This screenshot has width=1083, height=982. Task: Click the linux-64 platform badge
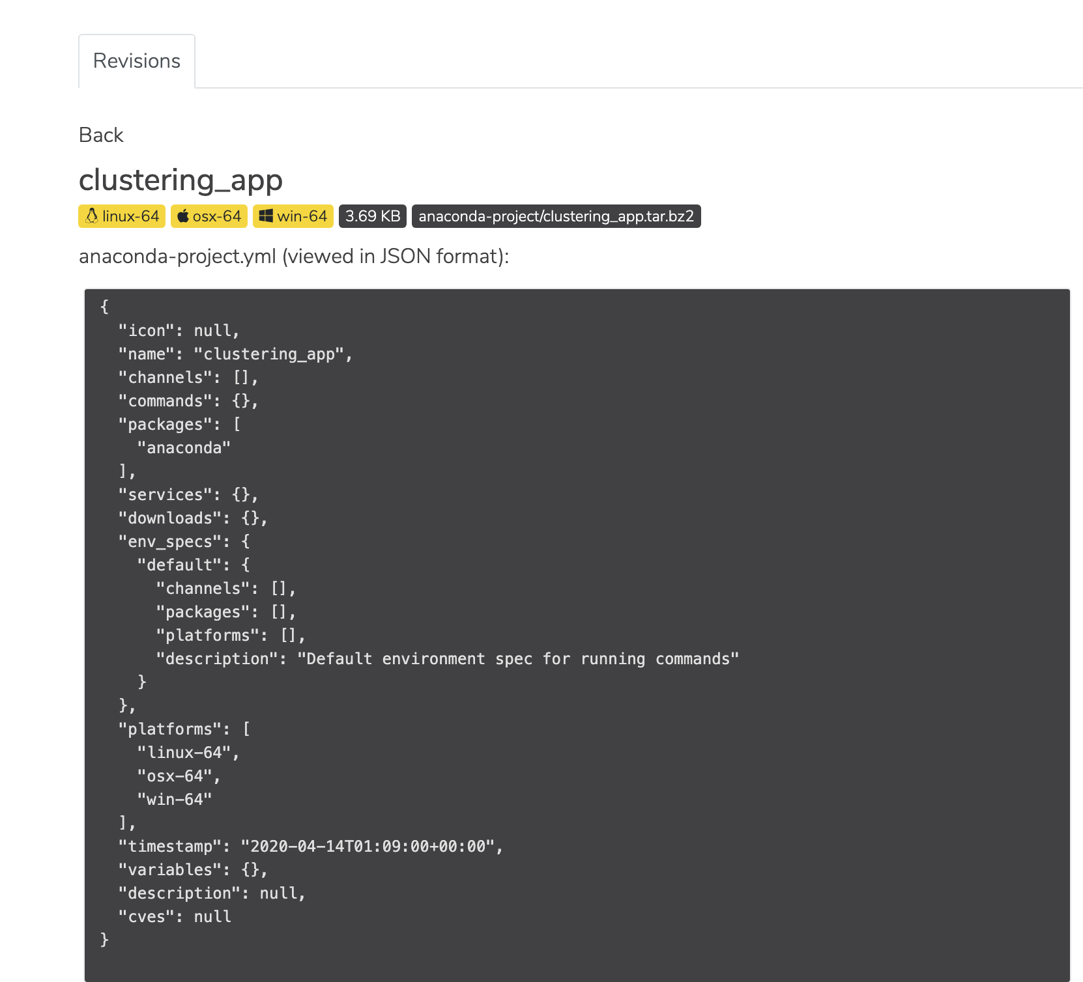coord(122,216)
